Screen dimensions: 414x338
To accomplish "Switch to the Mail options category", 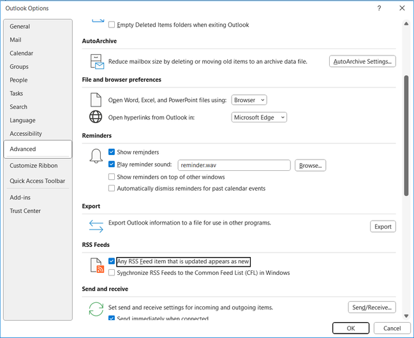I will 16,40.
